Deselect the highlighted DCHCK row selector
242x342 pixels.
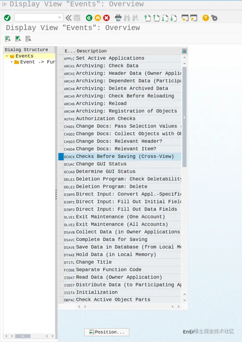[x=61, y=156]
